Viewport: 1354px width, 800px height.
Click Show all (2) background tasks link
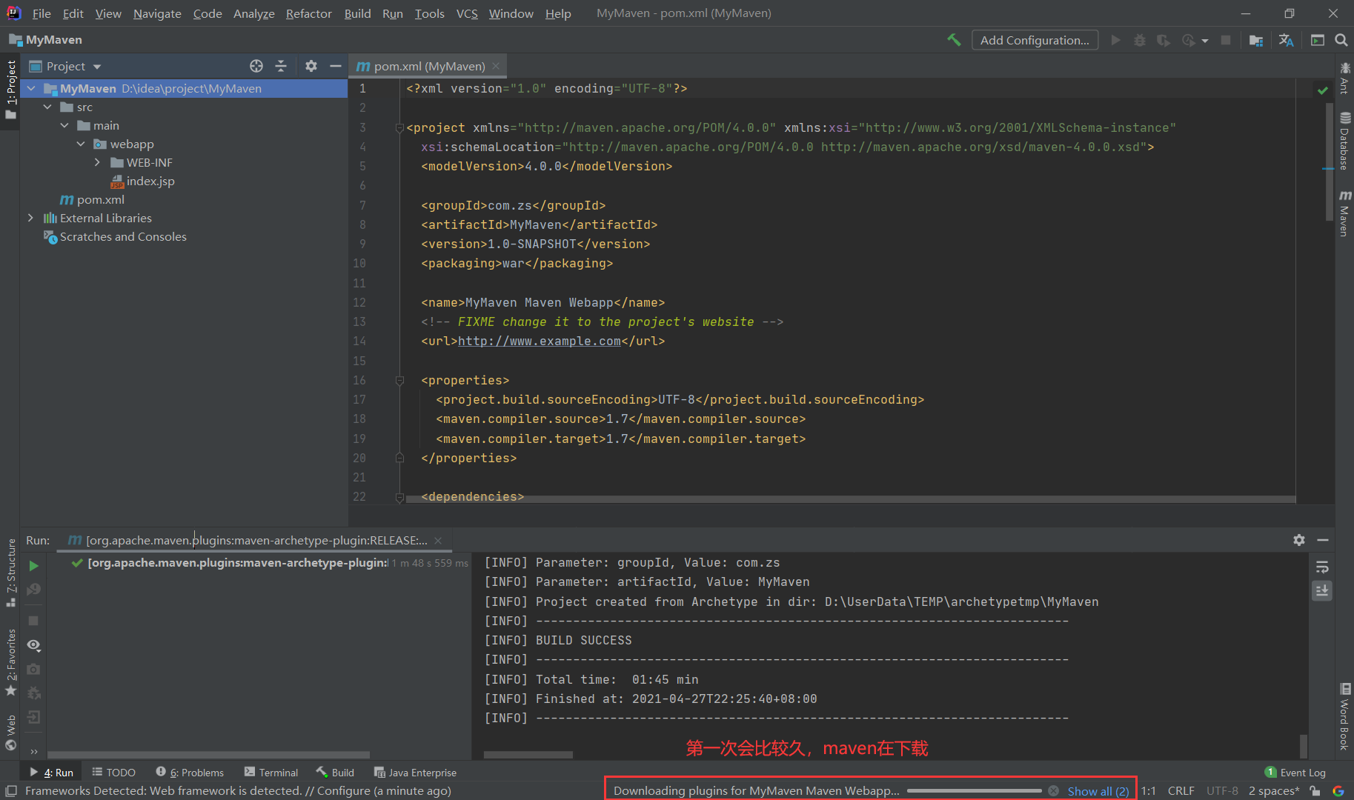1098,791
